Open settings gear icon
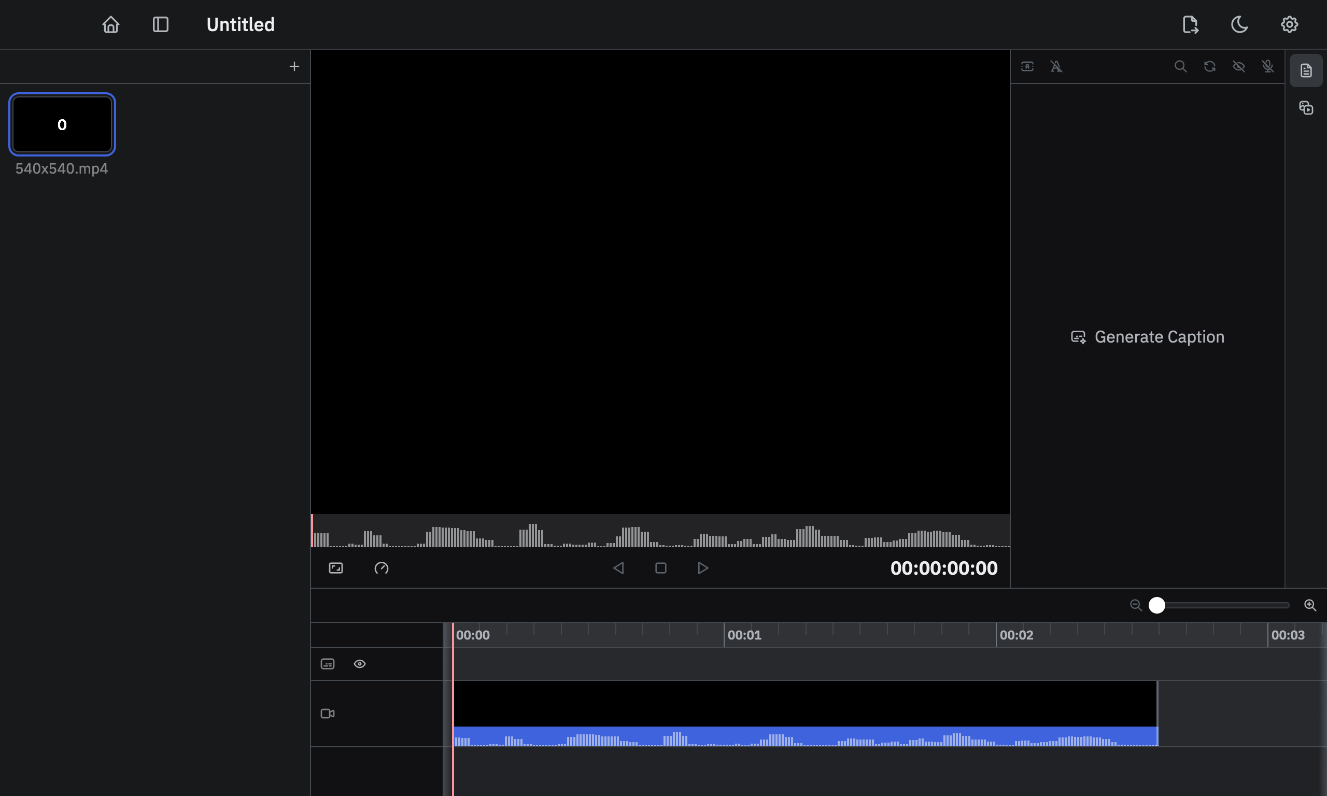The width and height of the screenshot is (1327, 796). [x=1289, y=25]
